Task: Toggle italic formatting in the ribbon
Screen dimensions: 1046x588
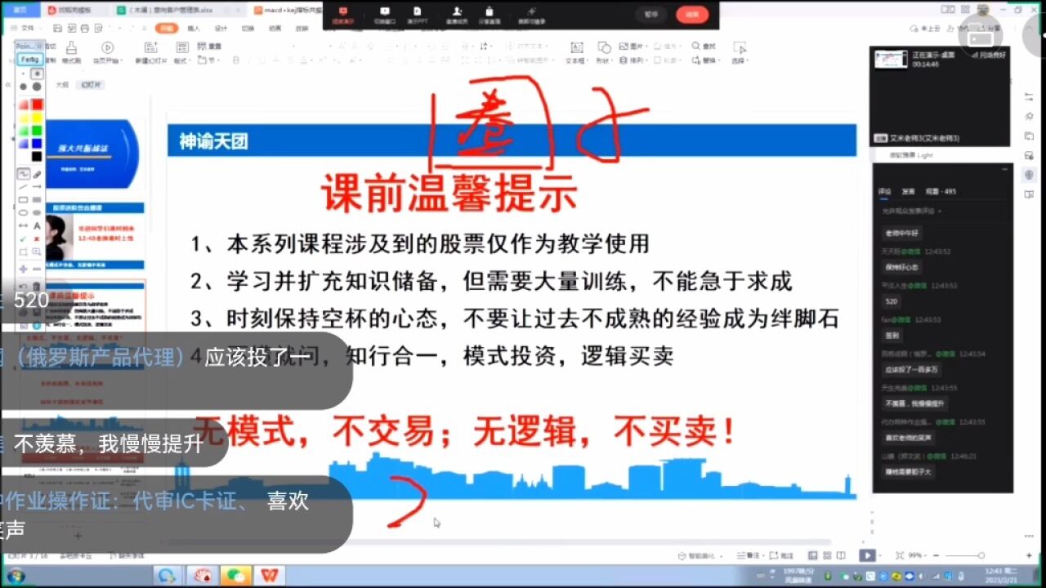Action: click(x=248, y=60)
